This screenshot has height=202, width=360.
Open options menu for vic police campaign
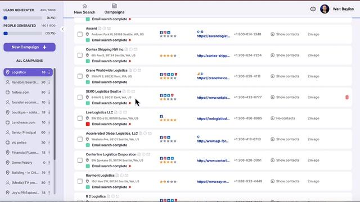(x=49, y=143)
